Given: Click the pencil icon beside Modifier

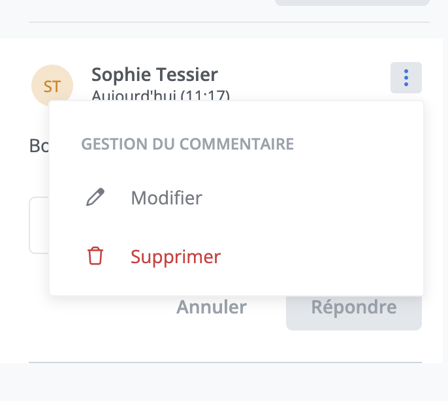Looking at the screenshot, I should (x=95, y=198).
